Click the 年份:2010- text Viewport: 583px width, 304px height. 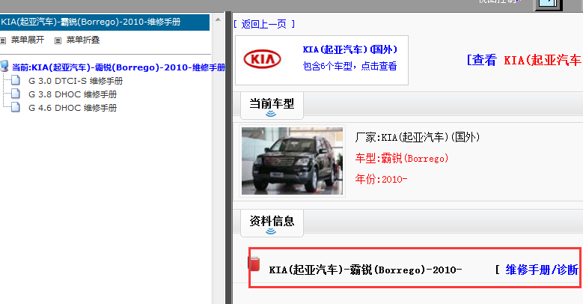[x=381, y=179]
